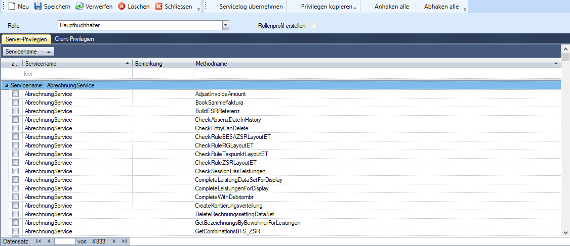
Task: Check the AdjustInvoiceAmount row checkbox
Action: [16, 94]
